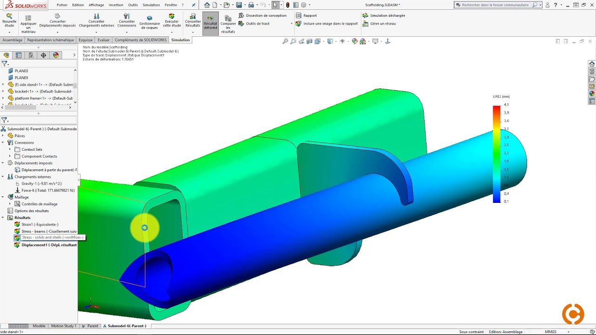Switch to Evaluer tab

103,40
